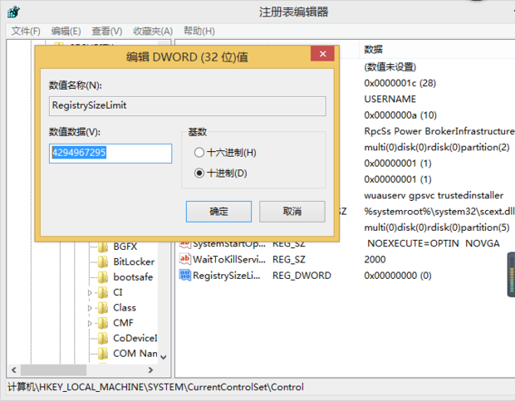Open the 帮助(H) menu

[198, 31]
